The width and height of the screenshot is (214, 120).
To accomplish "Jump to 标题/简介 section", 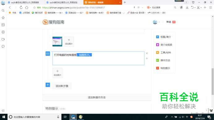I will [x=164, y=37].
